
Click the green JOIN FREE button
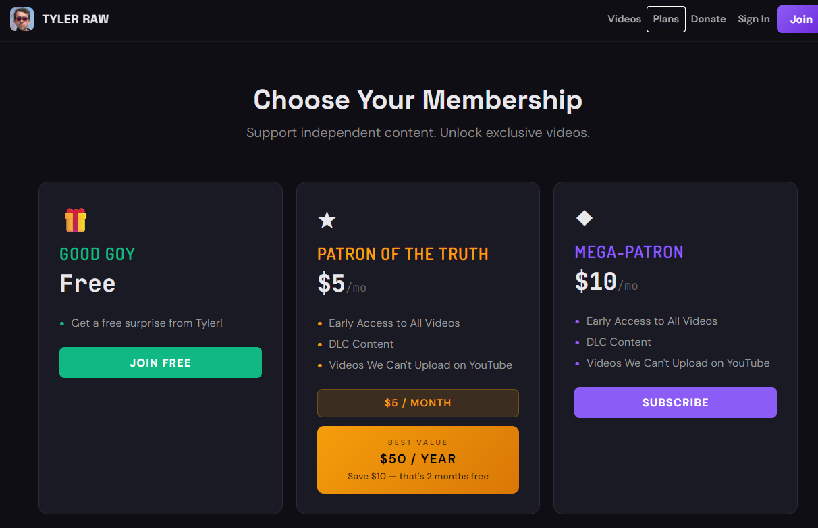(x=161, y=363)
